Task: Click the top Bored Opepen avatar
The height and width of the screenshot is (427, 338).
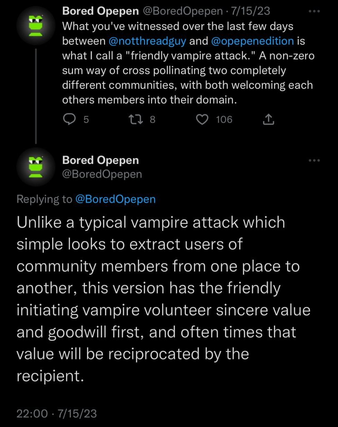Action: pos(36,26)
